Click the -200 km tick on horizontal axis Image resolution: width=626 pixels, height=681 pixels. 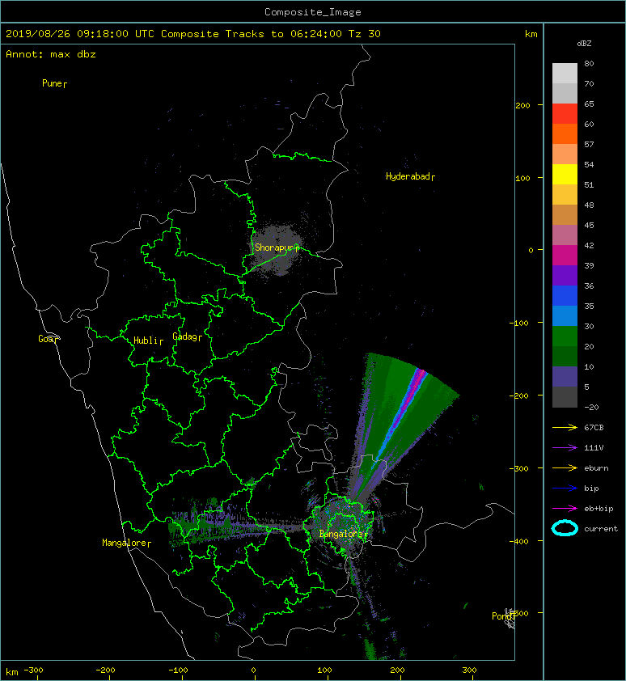tap(106, 670)
